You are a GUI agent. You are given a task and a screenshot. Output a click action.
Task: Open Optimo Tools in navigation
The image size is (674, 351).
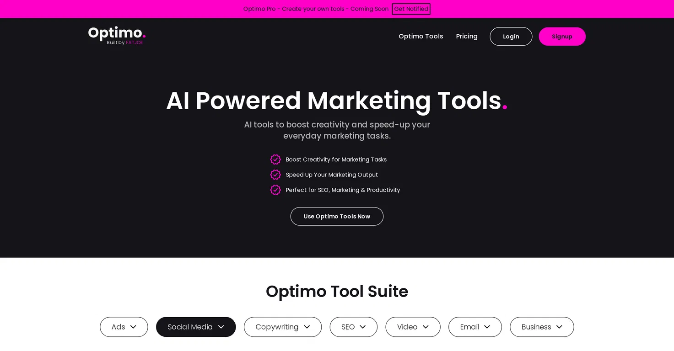click(x=421, y=36)
